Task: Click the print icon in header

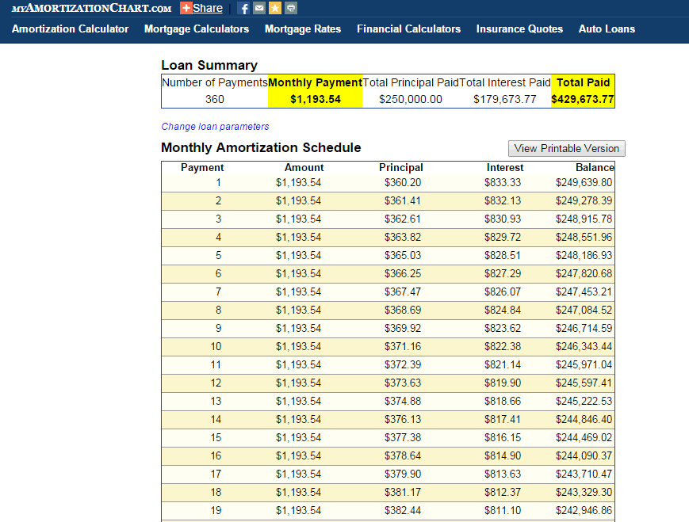Action: pos(290,8)
